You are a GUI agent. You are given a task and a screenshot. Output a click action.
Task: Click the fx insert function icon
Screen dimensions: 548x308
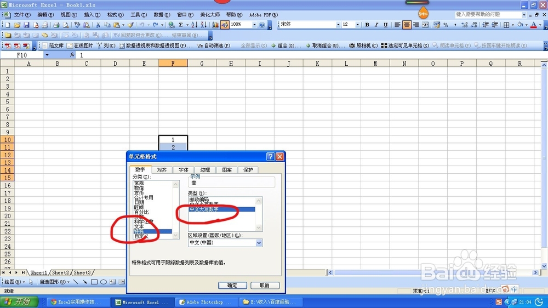[x=72, y=55]
